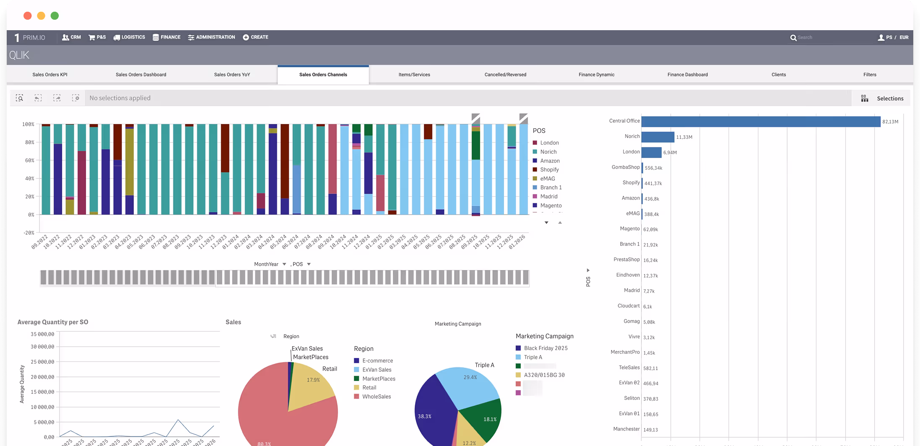Select Amazon in the POS legend
This screenshot has height=446, width=920.
546,161
